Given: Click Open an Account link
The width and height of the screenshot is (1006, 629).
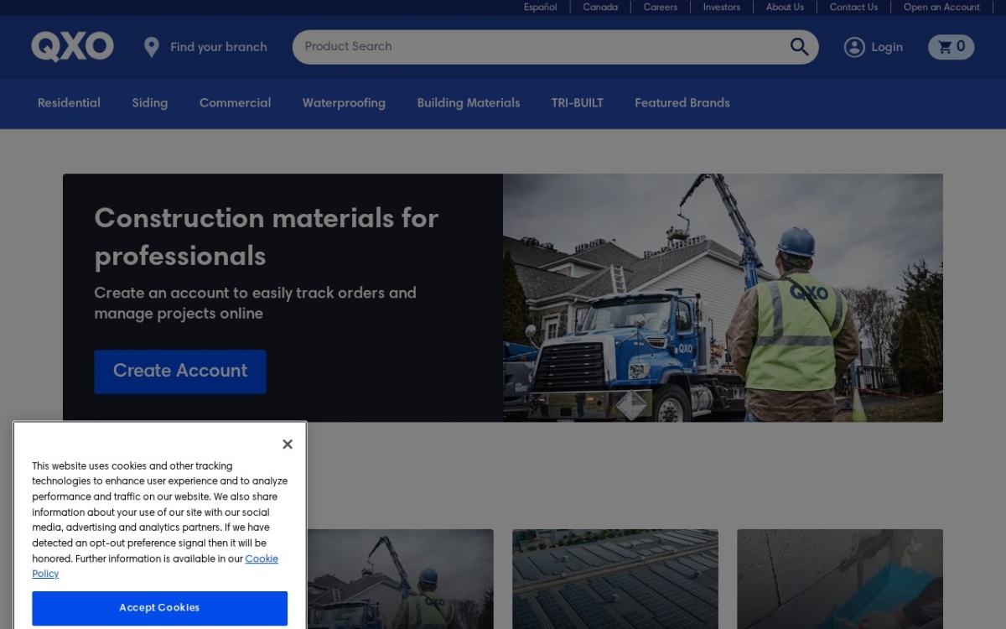Looking at the screenshot, I should tap(941, 7).
